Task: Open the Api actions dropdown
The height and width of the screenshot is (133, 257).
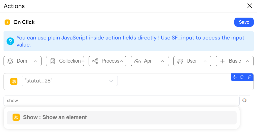Action: [x=150, y=61]
